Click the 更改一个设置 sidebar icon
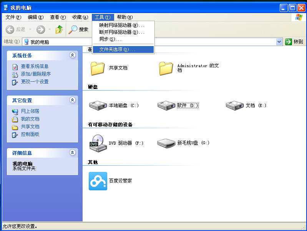 15,82
